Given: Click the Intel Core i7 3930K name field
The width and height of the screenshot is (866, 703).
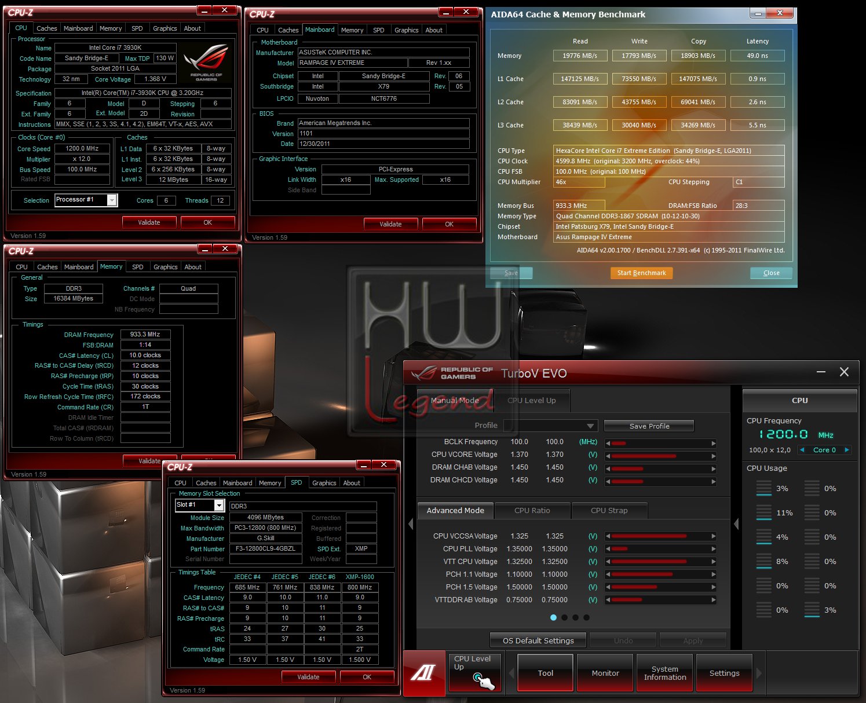Looking at the screenshot, I should pos(115,47).
